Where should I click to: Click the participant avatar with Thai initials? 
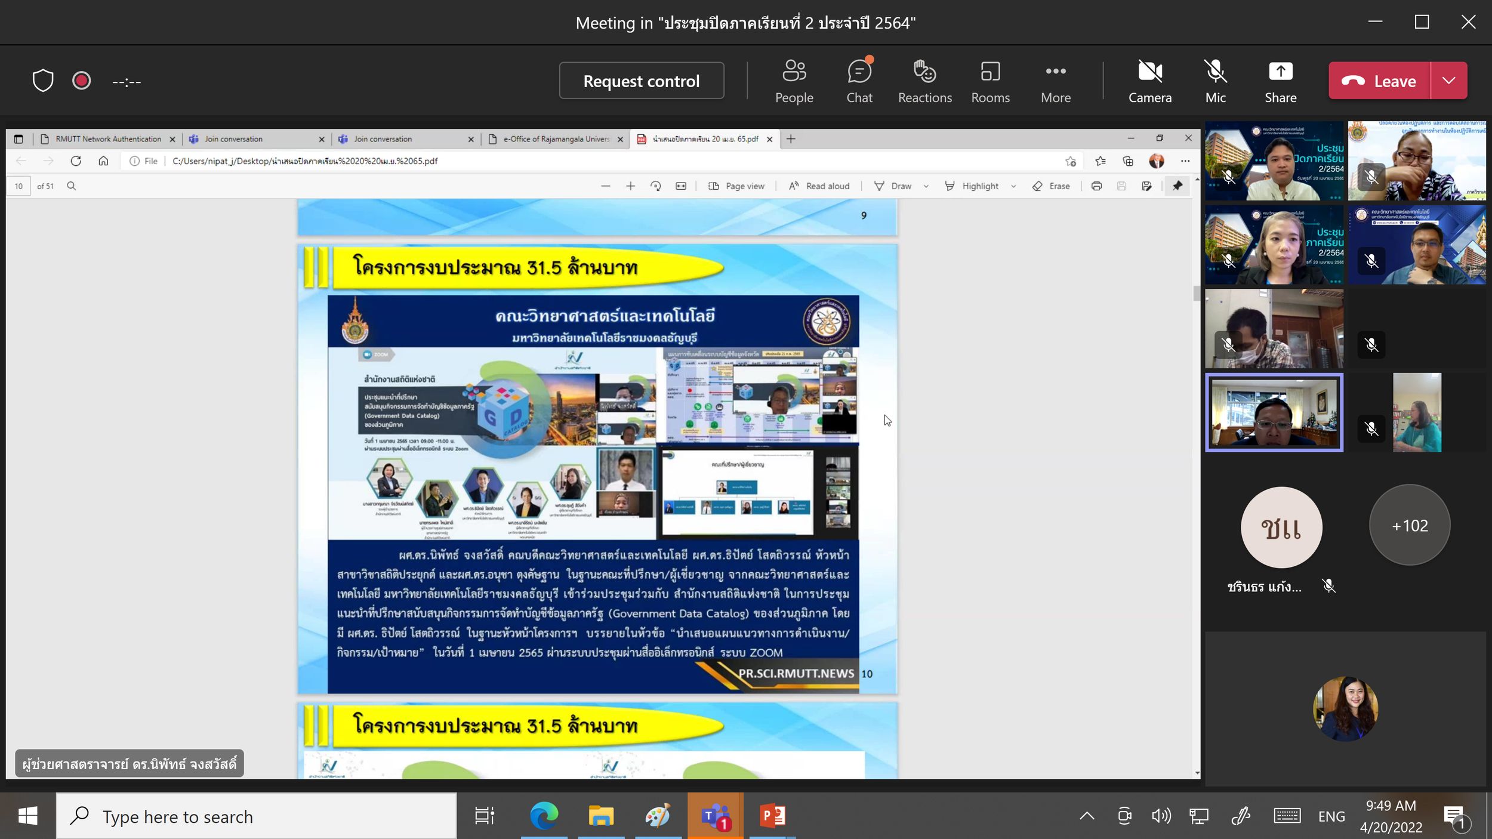coord(1281,528)
